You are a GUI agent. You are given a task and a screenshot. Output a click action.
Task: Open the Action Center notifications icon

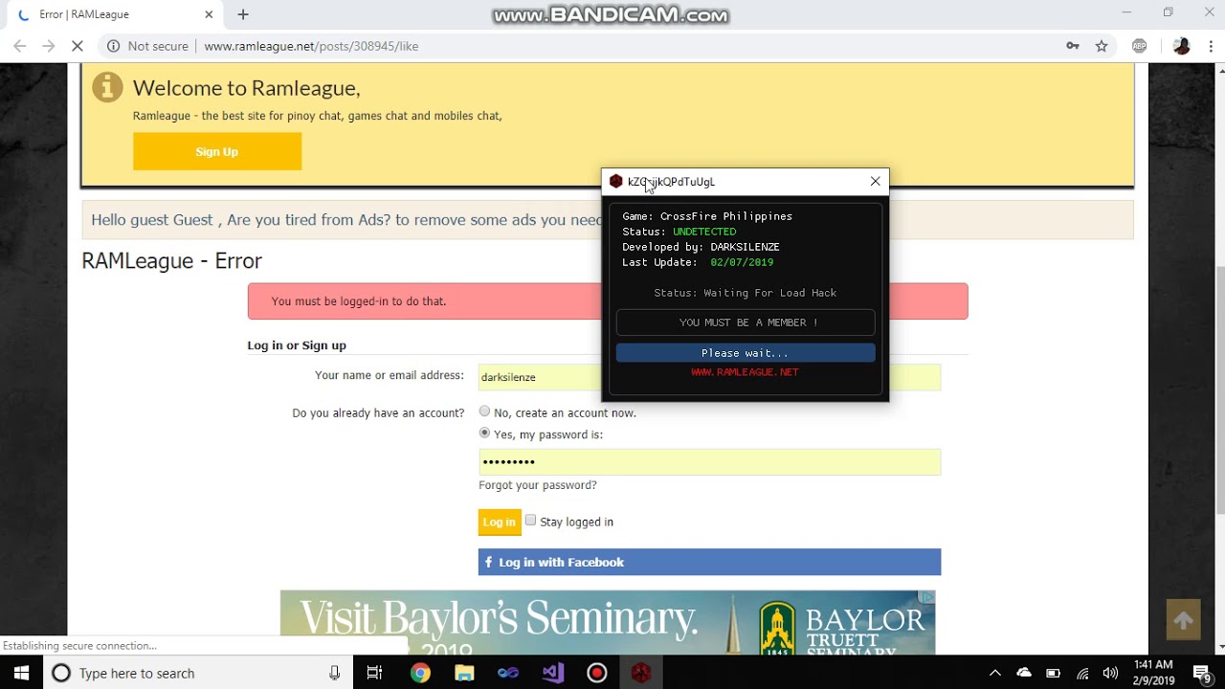click(1203, 673)
